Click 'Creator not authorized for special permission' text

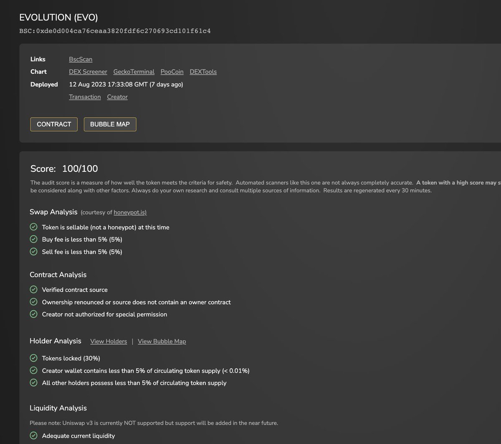tap(105, 315)
